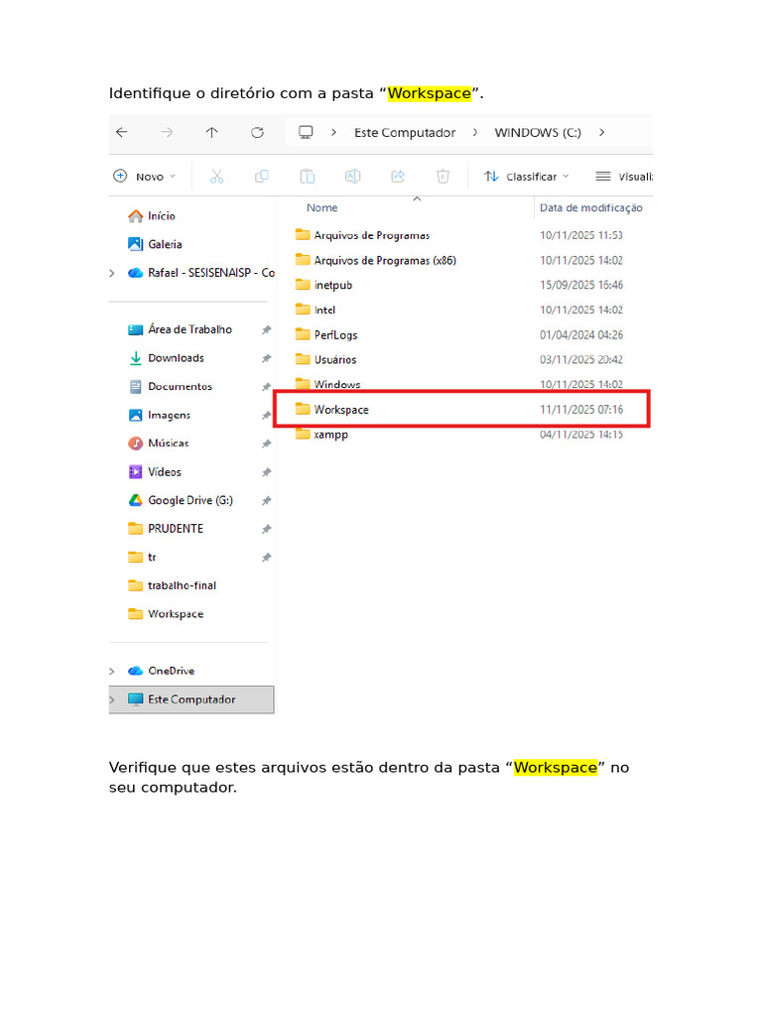The image size is (762, 1016).
Task: Open Galeria in the navigation pane
Action: 155,244
